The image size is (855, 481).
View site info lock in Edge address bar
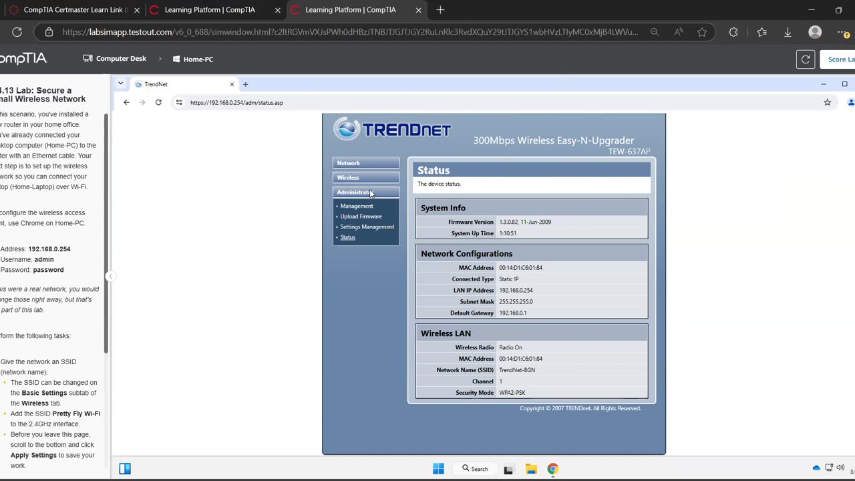pyautogui.click(x=49, y=32)
